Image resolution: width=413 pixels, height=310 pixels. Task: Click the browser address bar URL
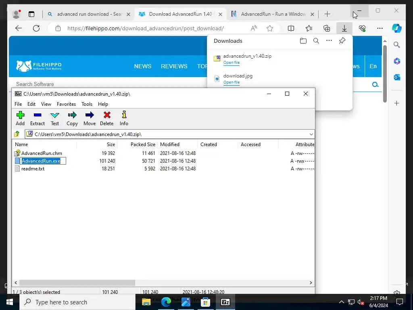(145, 29)
